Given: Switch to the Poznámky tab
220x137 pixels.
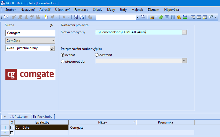Looking at the screenshot, I should click(x=43, y=117).
